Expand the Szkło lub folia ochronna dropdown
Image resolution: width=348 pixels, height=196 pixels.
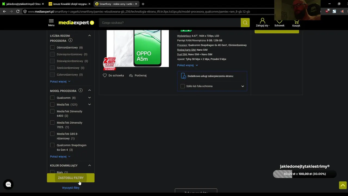pyautogui.click(x=243, y=86)
